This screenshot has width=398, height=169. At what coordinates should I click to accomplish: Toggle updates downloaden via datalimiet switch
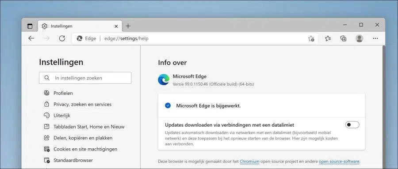[x=352, y=125]
